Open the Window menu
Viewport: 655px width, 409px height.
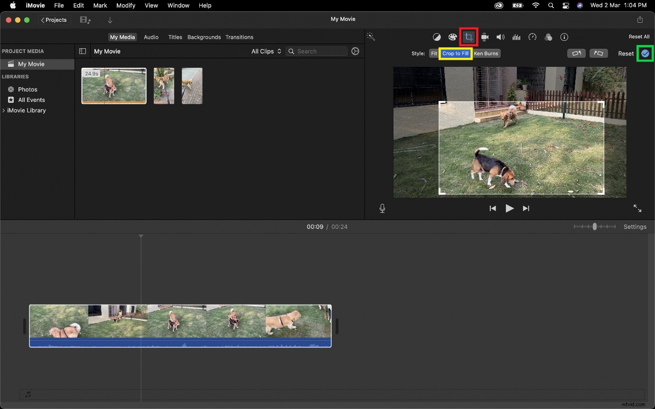(x=178, y=5)
